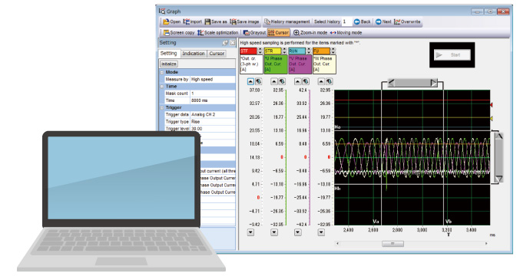Collapse the Mode section
The width and height of the screenshot is (530, 276).
(x=162, y=72)
